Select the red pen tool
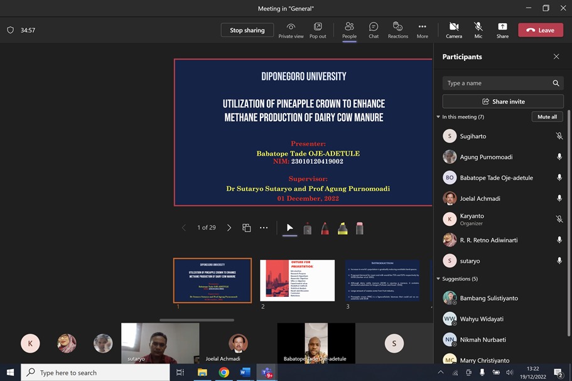 click(x=325, y=228)
